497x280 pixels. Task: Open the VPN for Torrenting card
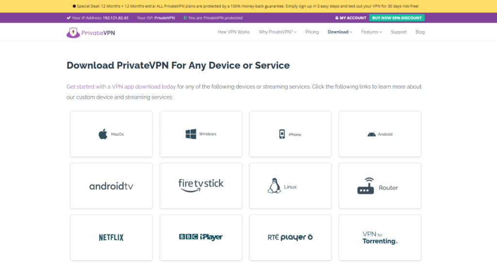(x=380, y=238)
